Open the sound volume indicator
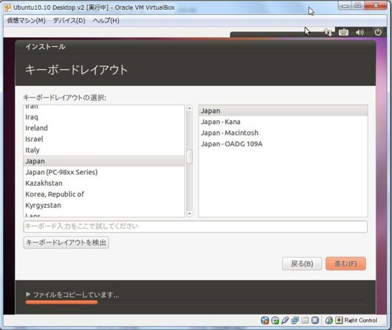 [x=359, y=32]
